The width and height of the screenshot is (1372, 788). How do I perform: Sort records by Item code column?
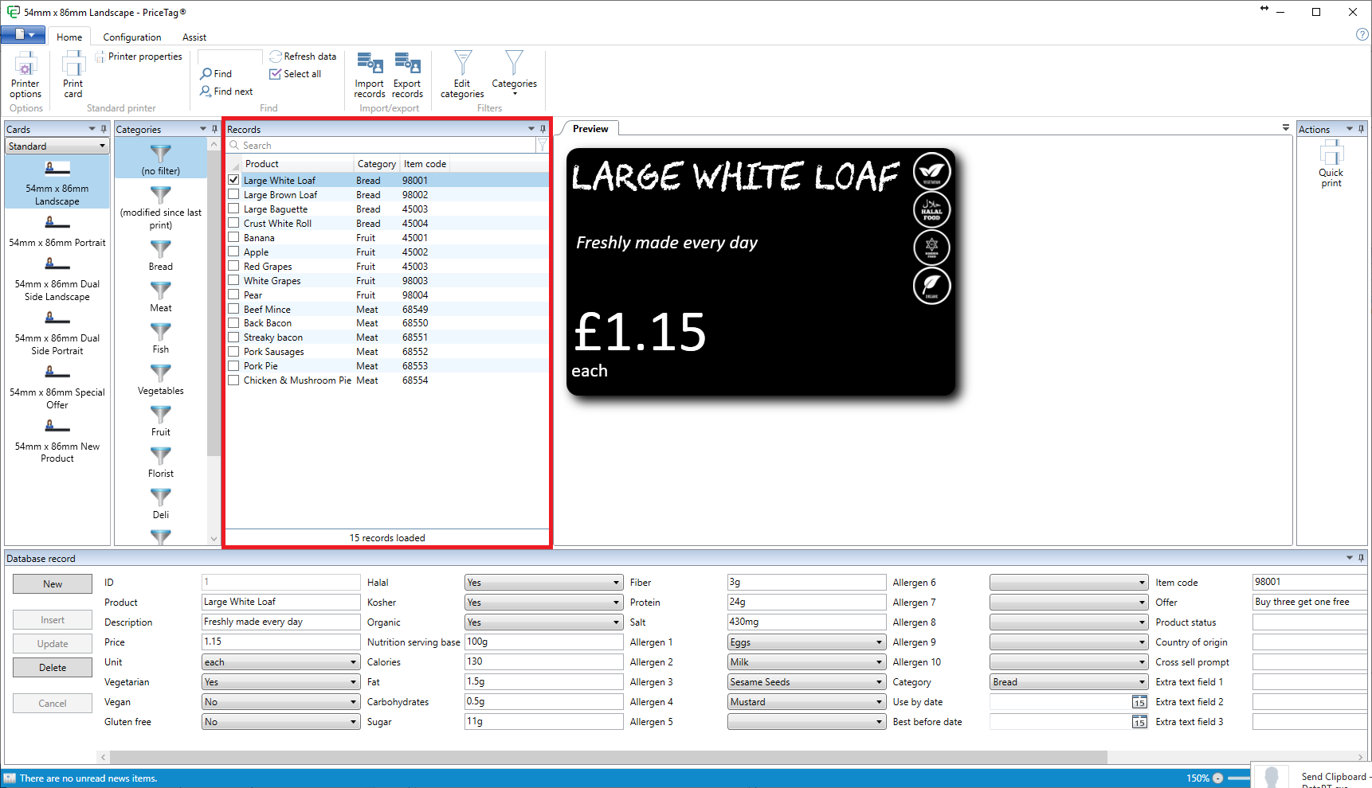[x=425, y=164]
